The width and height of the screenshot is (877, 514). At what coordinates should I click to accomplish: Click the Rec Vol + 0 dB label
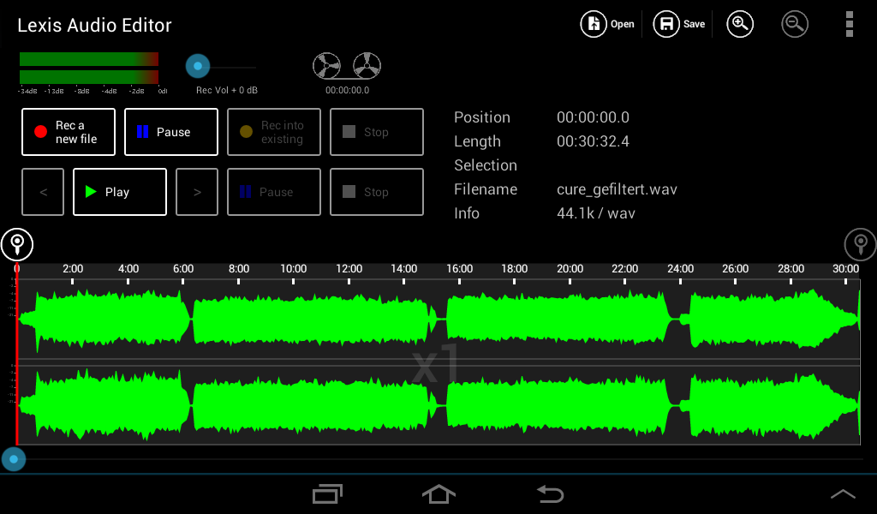226,90
